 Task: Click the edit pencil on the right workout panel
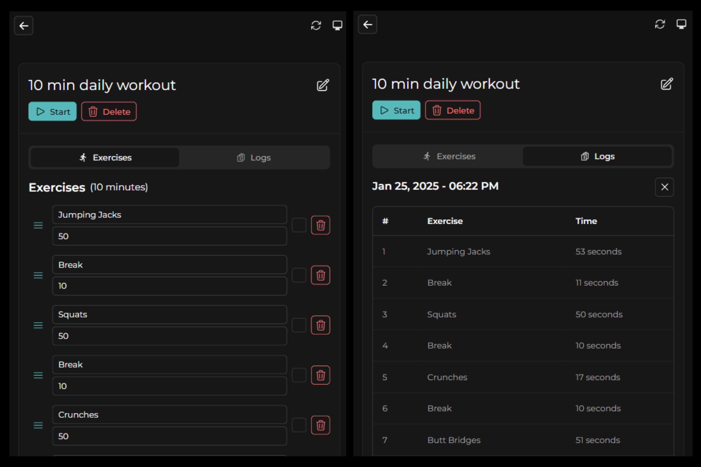pyautogui.click(x=667, y=84)
